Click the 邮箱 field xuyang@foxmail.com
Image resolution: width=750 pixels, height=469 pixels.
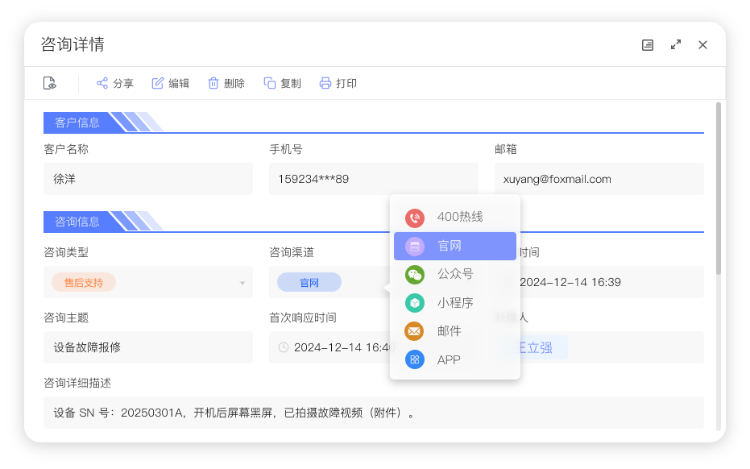point(599,179)
